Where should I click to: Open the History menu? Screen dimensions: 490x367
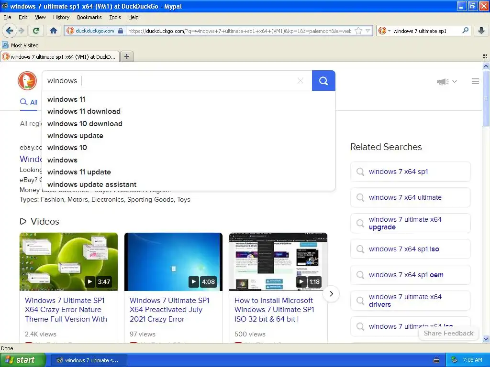click(x=61, y=17)
